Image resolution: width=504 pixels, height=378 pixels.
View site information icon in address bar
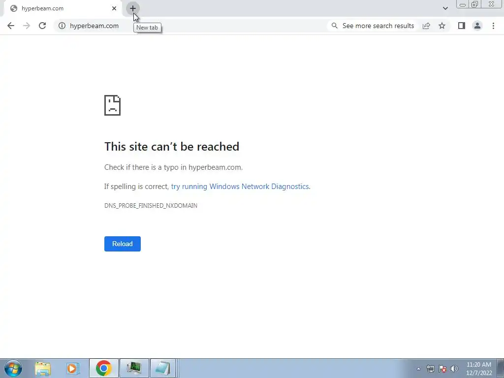(62, 26)
